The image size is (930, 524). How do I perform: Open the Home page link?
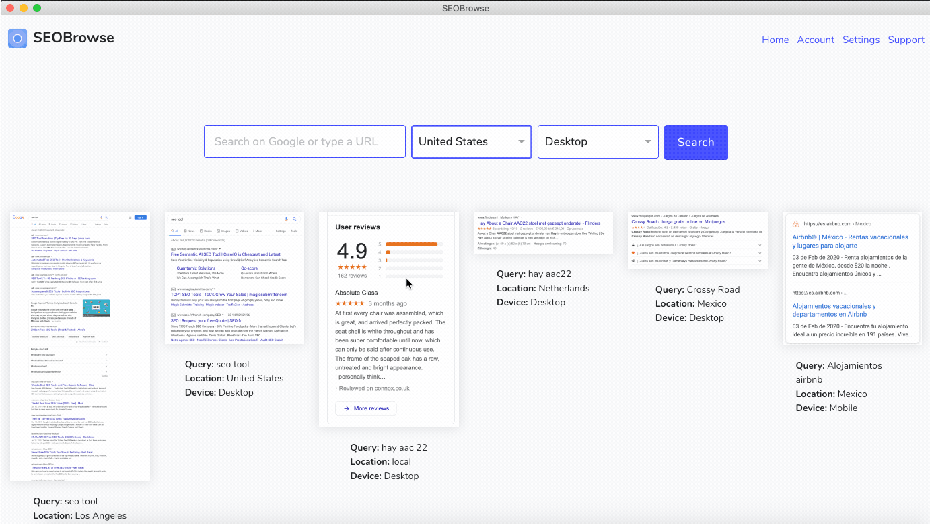(x=775, y=40)
